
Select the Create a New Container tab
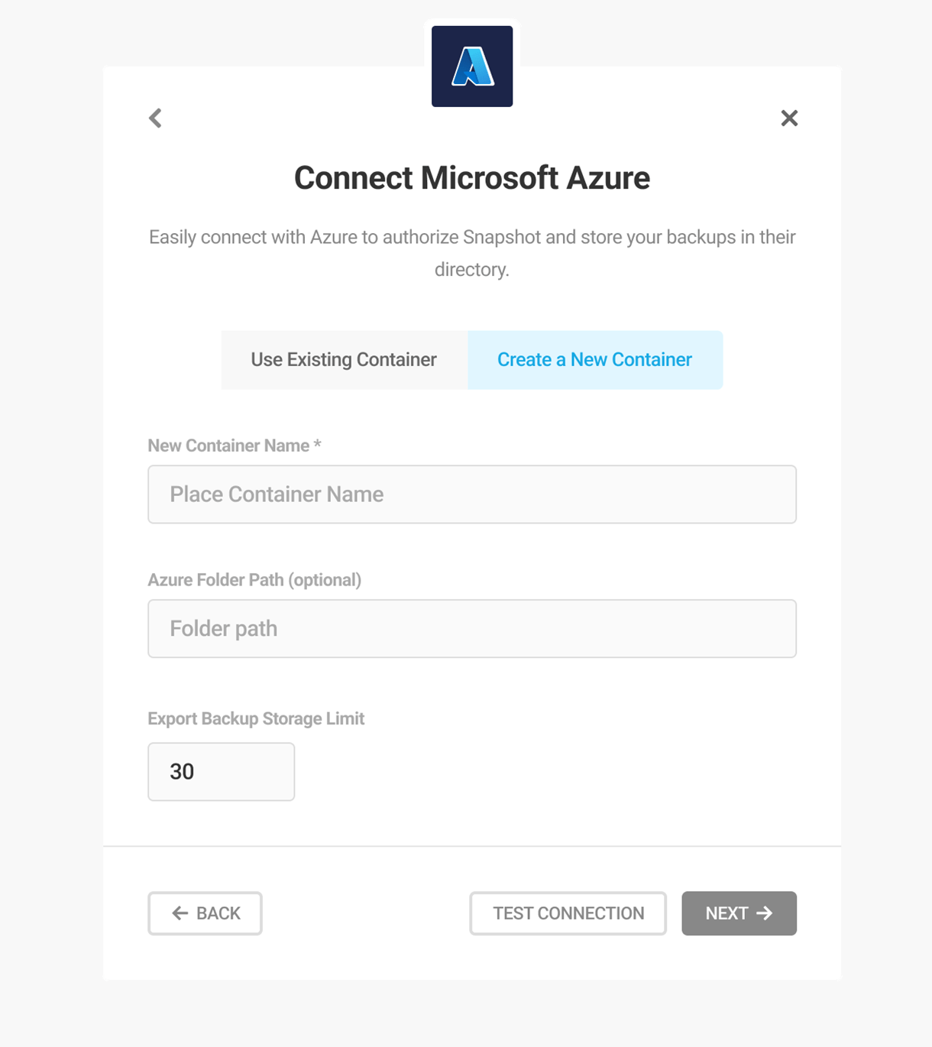(x=595, y=360)
